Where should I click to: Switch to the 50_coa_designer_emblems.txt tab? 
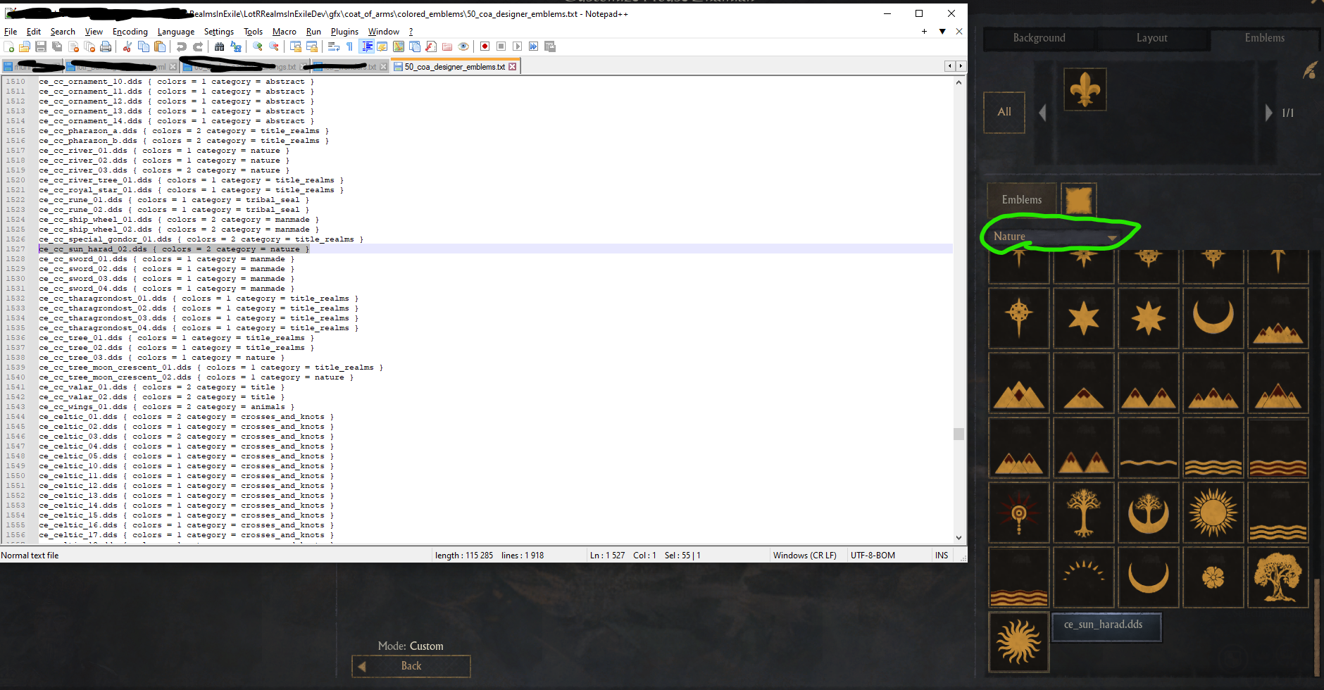click(x=454, y=67)
